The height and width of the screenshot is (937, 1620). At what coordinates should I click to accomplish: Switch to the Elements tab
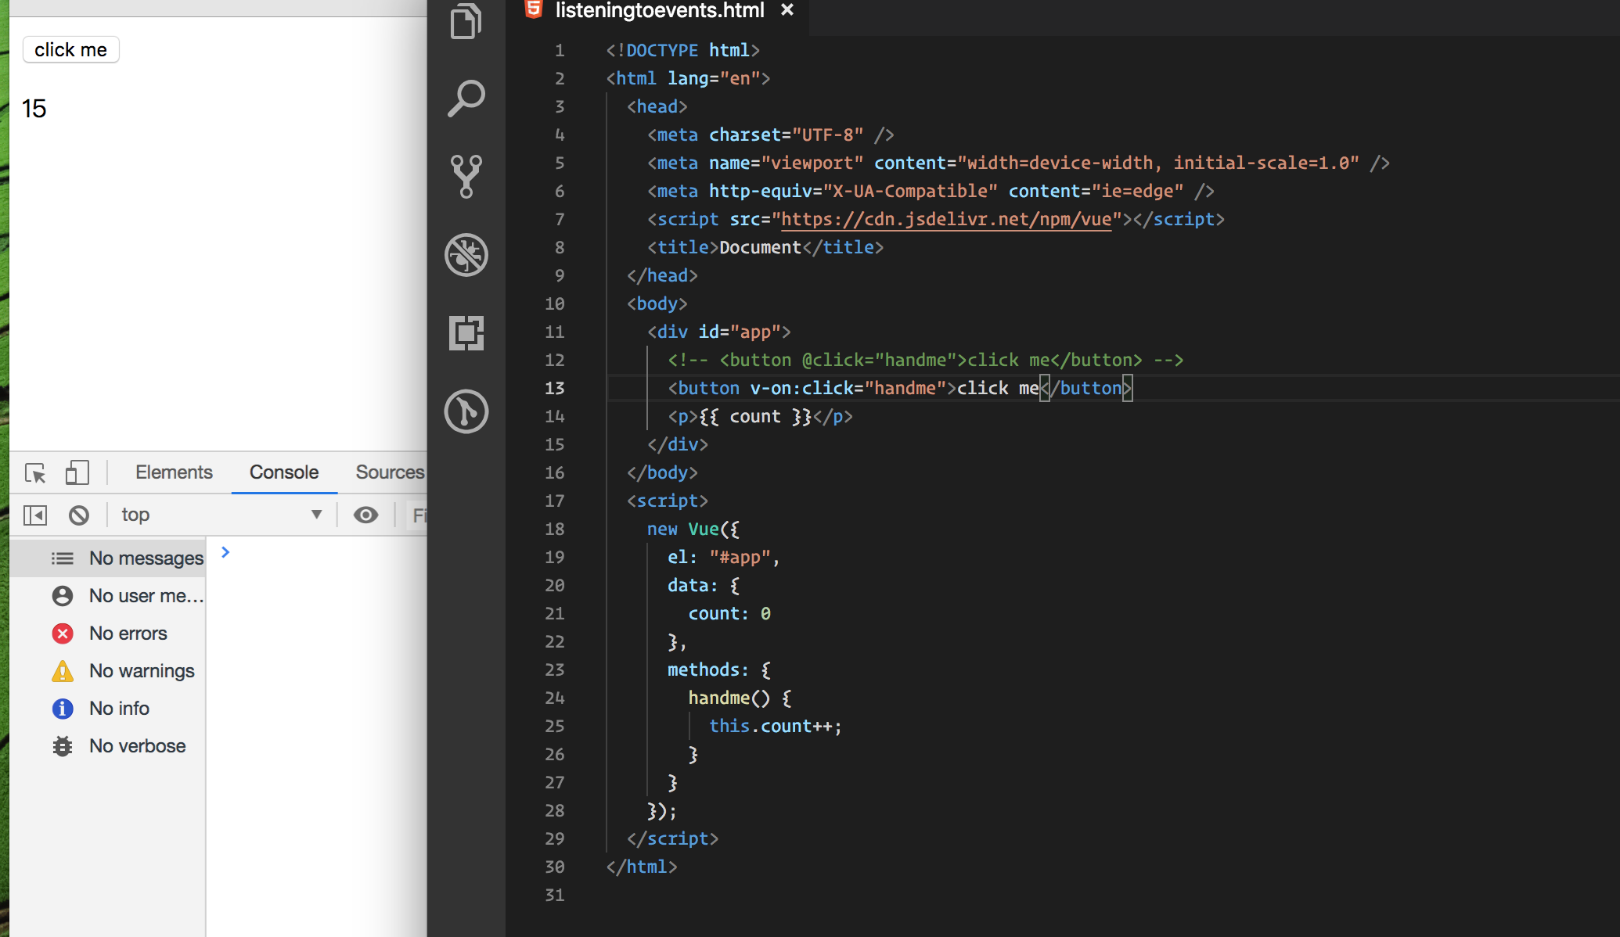point(174,472)
